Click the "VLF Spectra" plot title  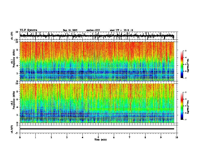click(x=28, y=30)
